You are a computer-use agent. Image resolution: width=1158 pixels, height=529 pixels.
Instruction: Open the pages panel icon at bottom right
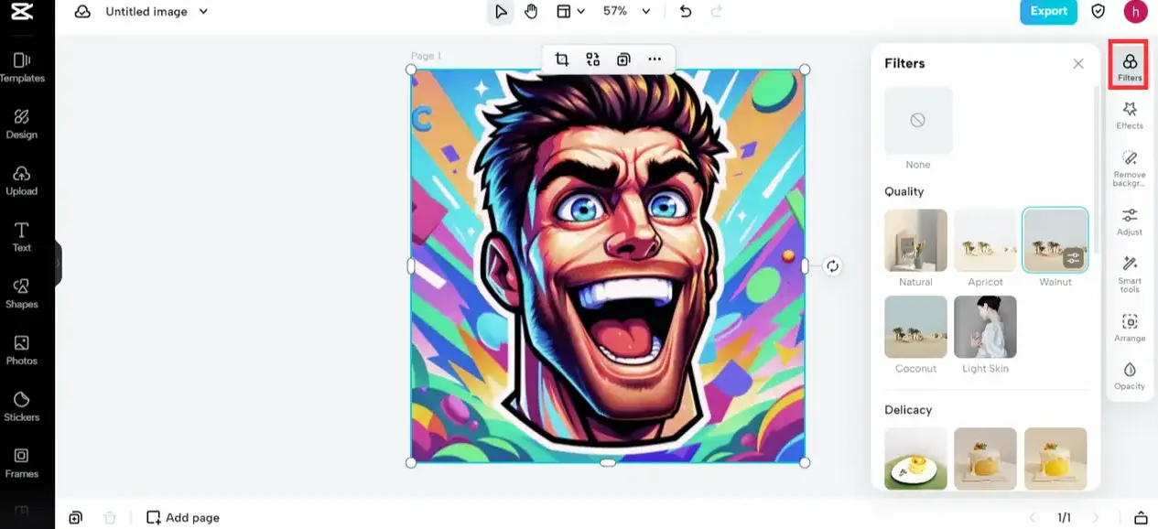[x=1141, y=518]
